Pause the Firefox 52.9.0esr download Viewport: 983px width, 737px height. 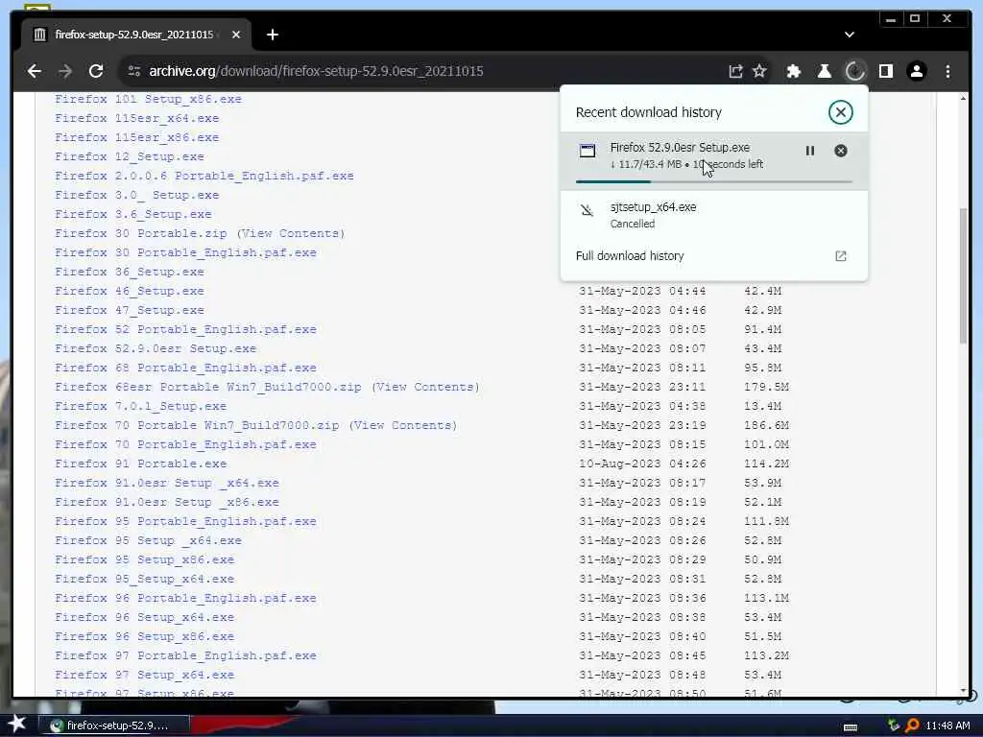pos(810,151)
